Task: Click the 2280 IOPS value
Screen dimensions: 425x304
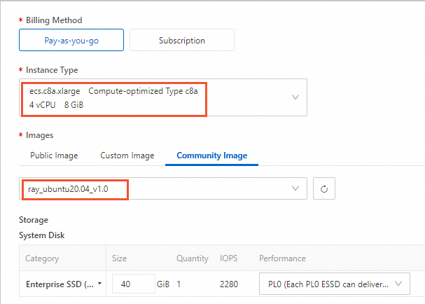Action: tap(230, 284)
